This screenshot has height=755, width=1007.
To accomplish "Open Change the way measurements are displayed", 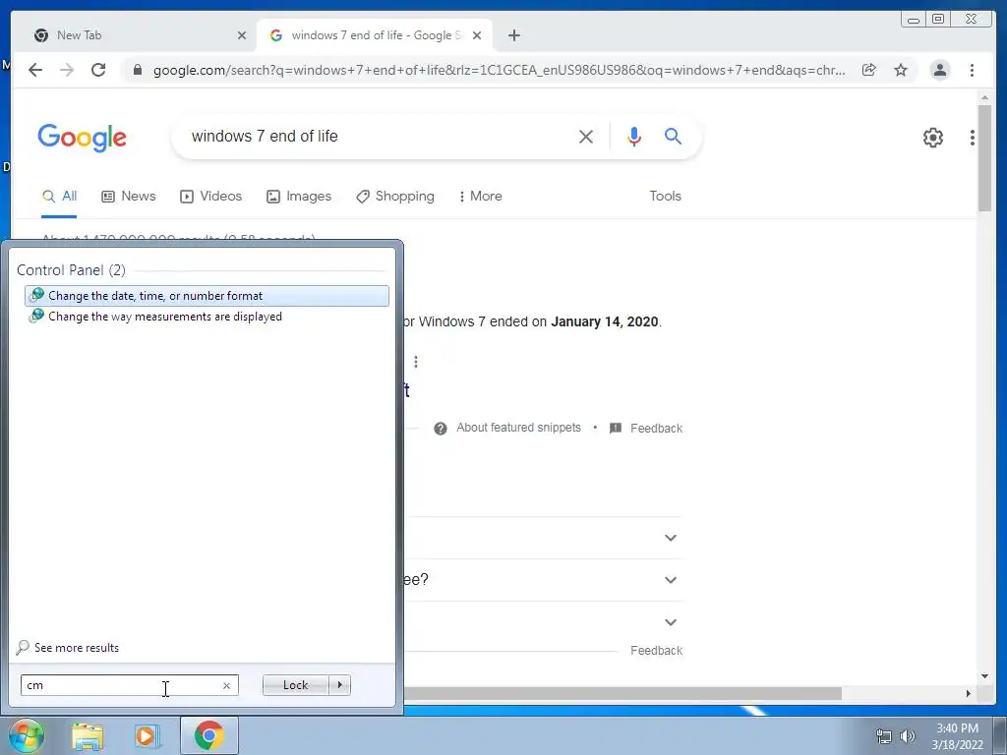I will tap(207, 317).
